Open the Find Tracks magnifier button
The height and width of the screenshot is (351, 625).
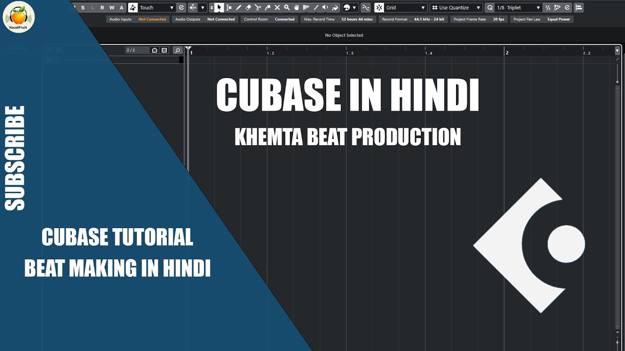coord(178,50)
